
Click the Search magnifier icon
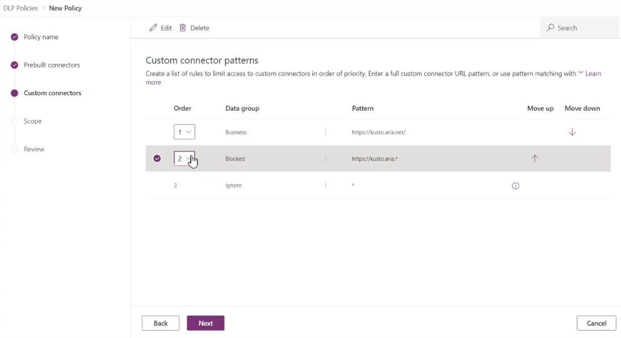pos(550,27)
